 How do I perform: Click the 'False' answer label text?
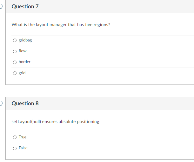click(x=23, y=148)
